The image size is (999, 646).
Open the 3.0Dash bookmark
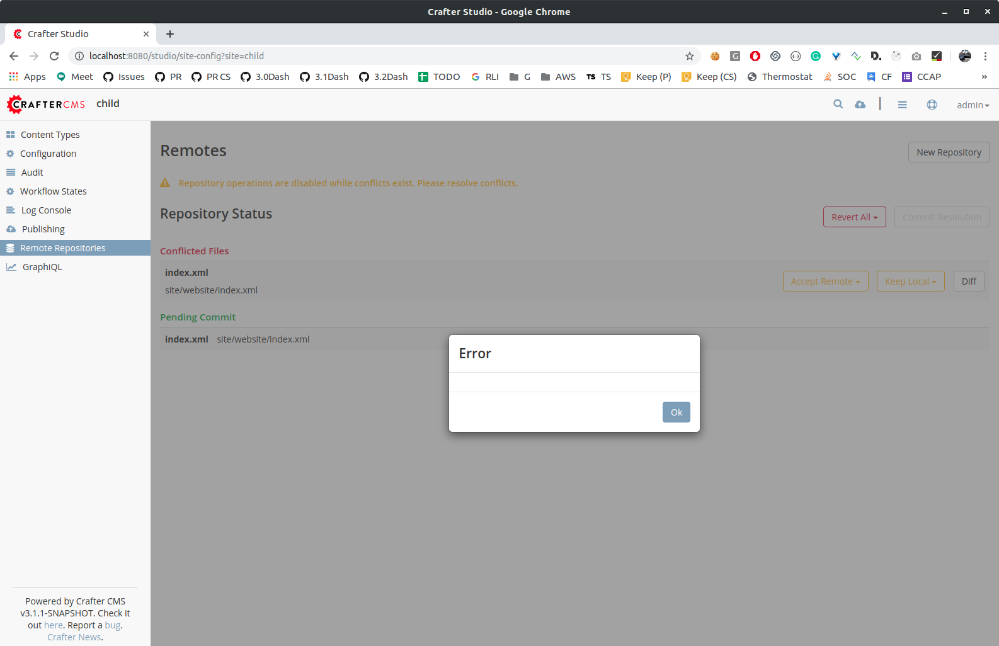(x=265, y=77)
